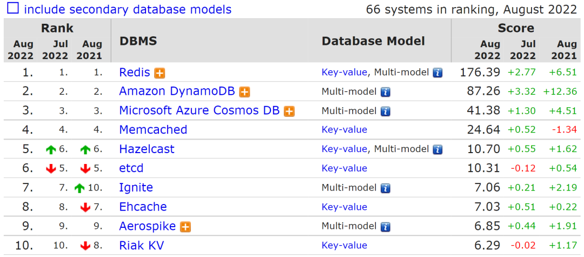Click the Key-value model link for Ehcache
Viewport: 584px width, 257px height.
point(344,207)
